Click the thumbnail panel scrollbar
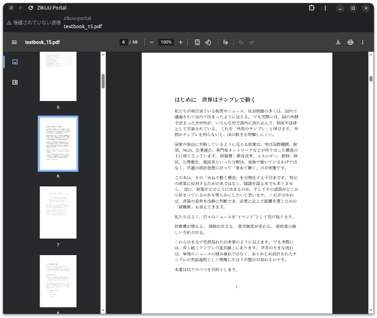377x318 pixels. coord(103,81)
